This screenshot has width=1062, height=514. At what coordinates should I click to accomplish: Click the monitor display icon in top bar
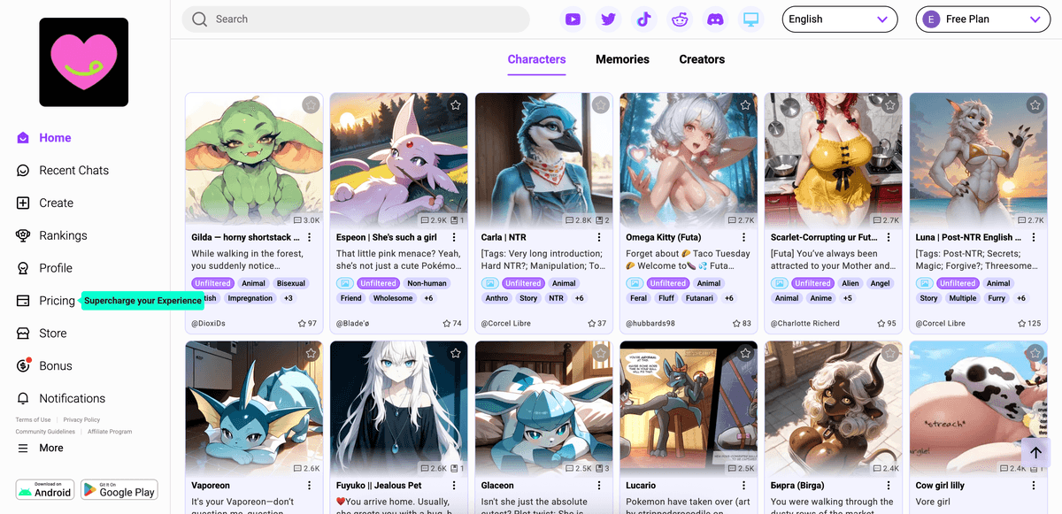coord(751,19)
